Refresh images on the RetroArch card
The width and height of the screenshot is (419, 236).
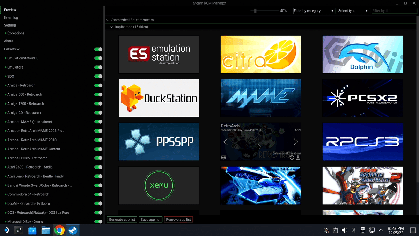coord(292,158)
